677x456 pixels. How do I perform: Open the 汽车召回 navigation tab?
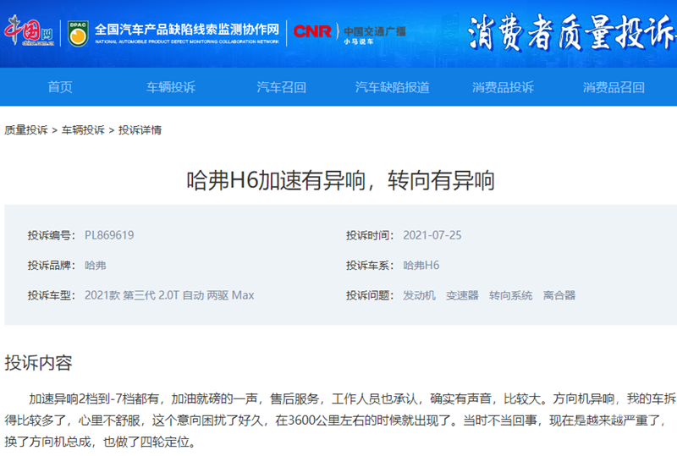[x=281, y=87]
